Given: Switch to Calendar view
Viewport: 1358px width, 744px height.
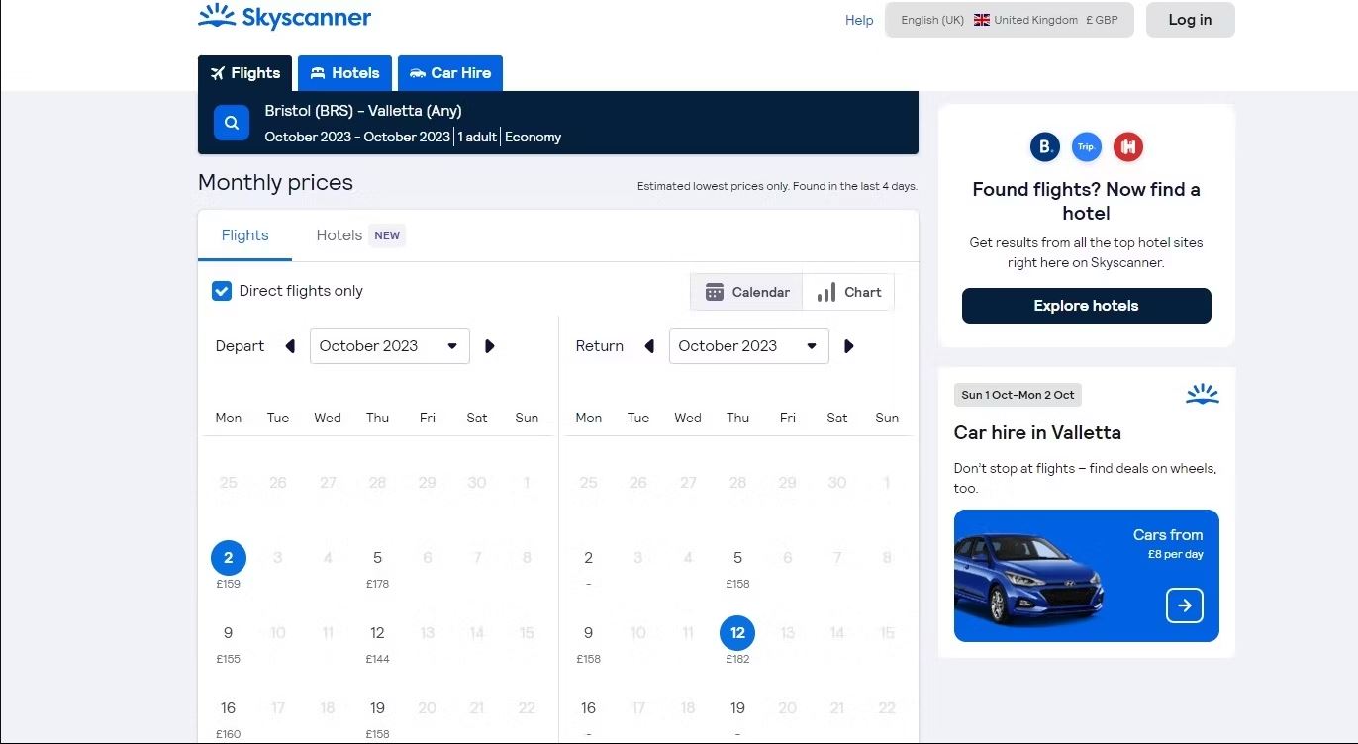Looking at the screenshot, I should (x=746, y=292).
